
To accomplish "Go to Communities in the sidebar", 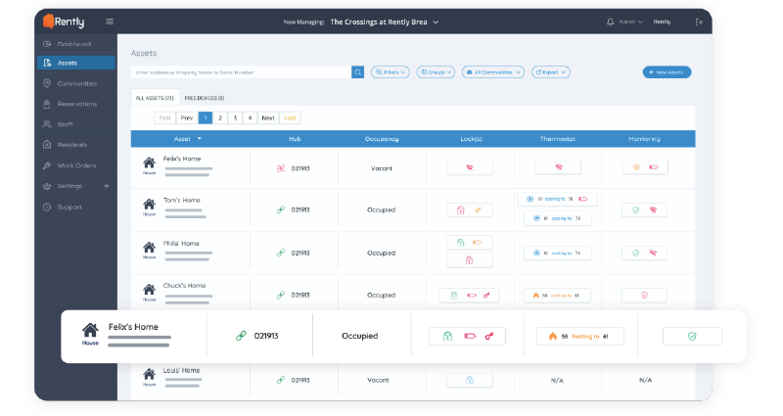I will click(x=76, y=83).
